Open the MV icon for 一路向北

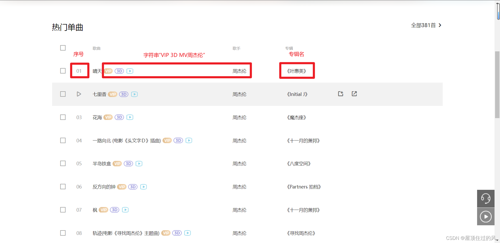189,141
